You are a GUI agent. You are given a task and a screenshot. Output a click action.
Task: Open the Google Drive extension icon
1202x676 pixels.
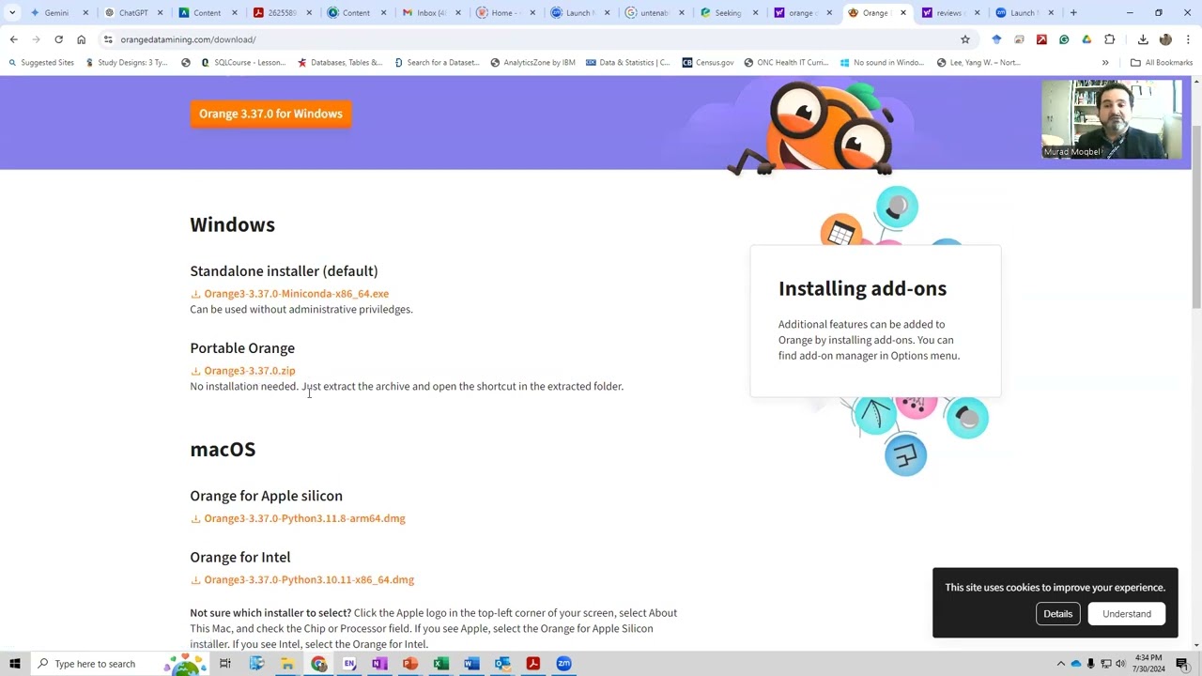[1086, 39]
